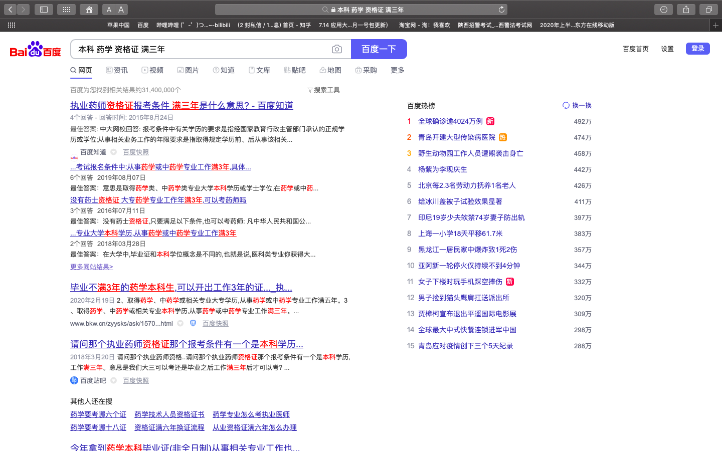Open hot topic 上海一小学18天平移61.7米
This screenshot has width=722, height=451.
(x=460, y=234)
